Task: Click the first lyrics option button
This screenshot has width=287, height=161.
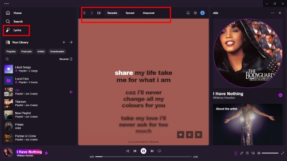Action: [180, 135]
